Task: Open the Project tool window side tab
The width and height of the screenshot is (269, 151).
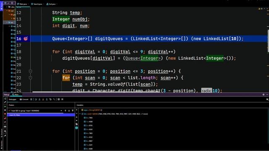Action: (x=2, y=5)
